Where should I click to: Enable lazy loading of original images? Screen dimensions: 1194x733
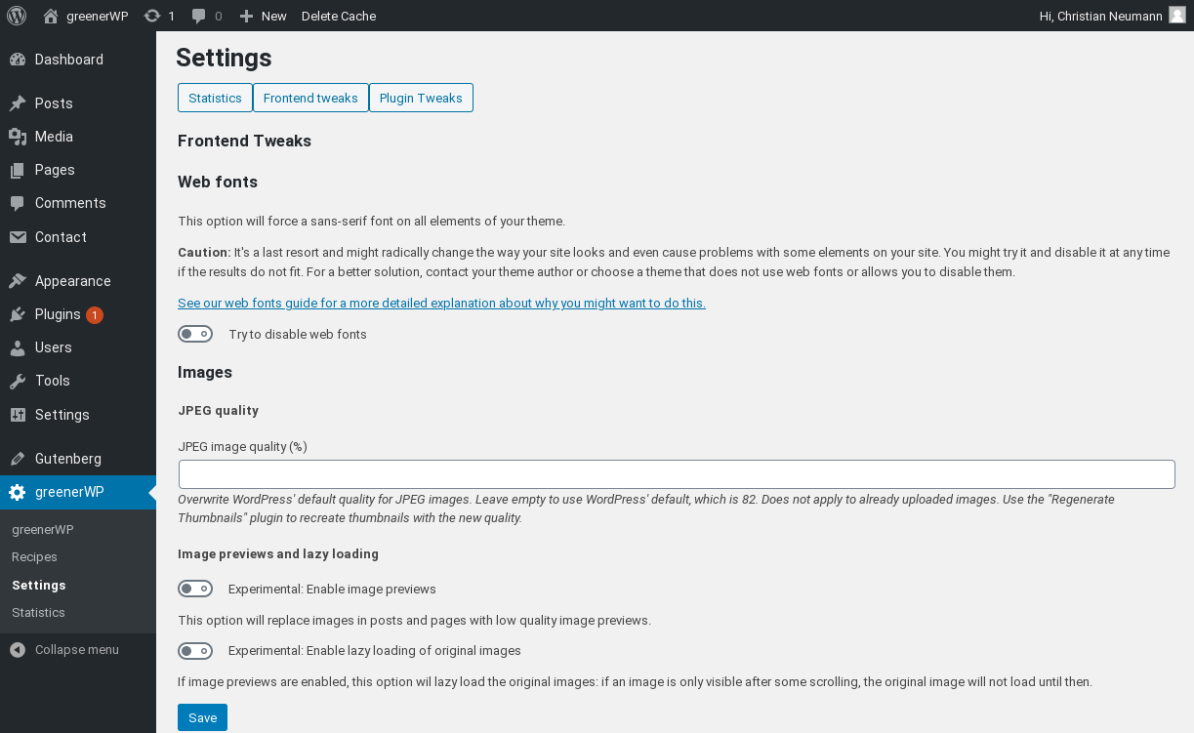[x=195, y=650]
